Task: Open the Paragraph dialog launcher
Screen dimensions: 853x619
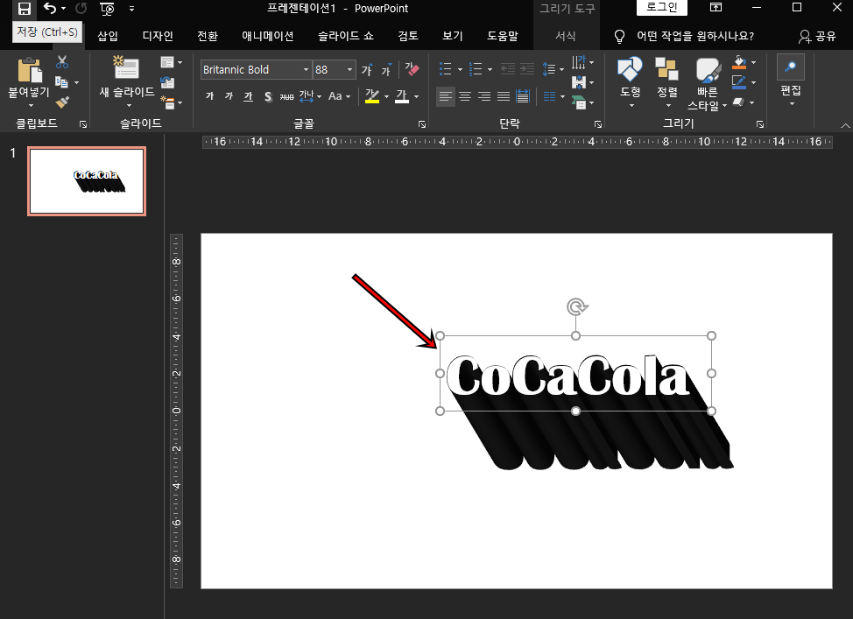Action: 598,124
